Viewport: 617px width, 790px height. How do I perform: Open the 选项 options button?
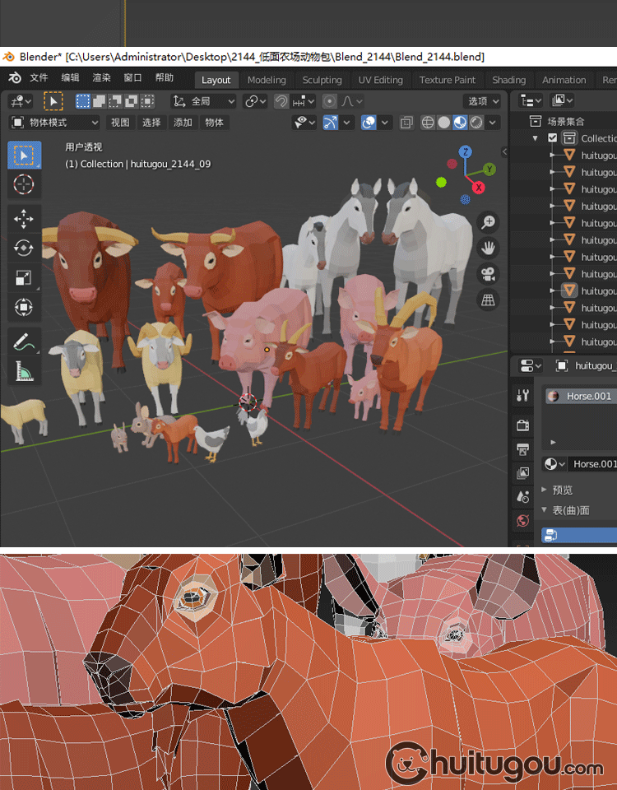483,101
